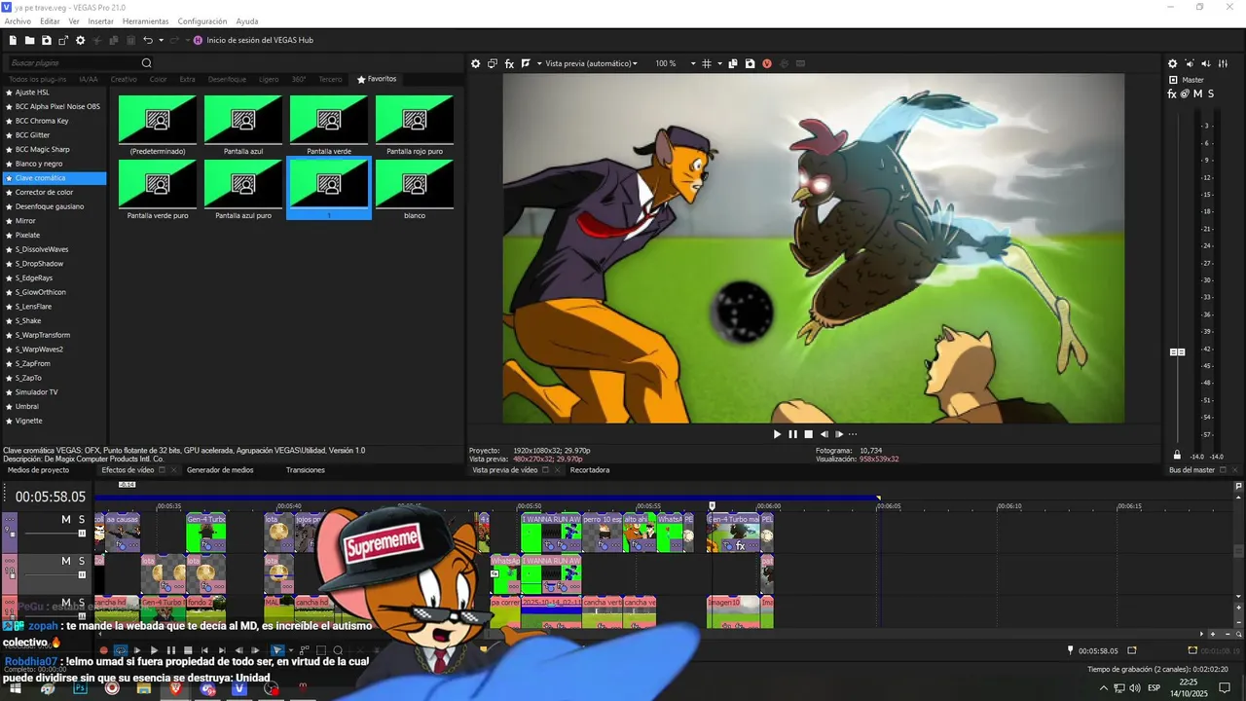
Task: Open Vista previa (automático) quality dropdown
Action: [x=592, y=63]
